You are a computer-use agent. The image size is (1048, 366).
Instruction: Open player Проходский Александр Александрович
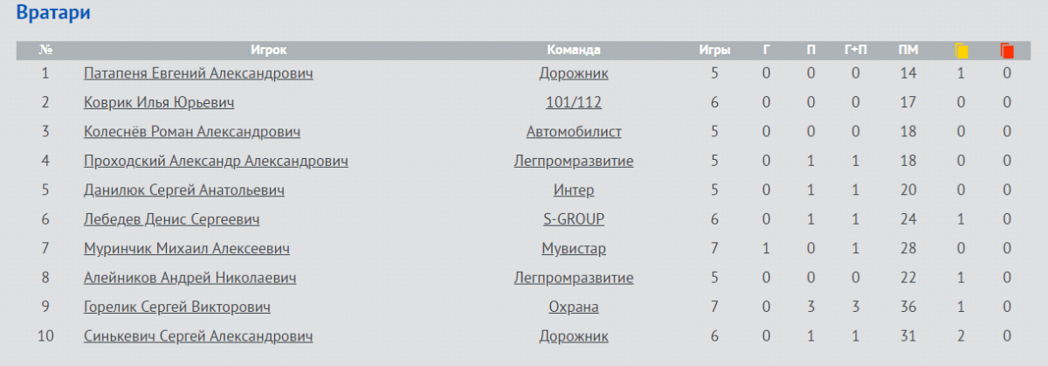tap(216, 162)
